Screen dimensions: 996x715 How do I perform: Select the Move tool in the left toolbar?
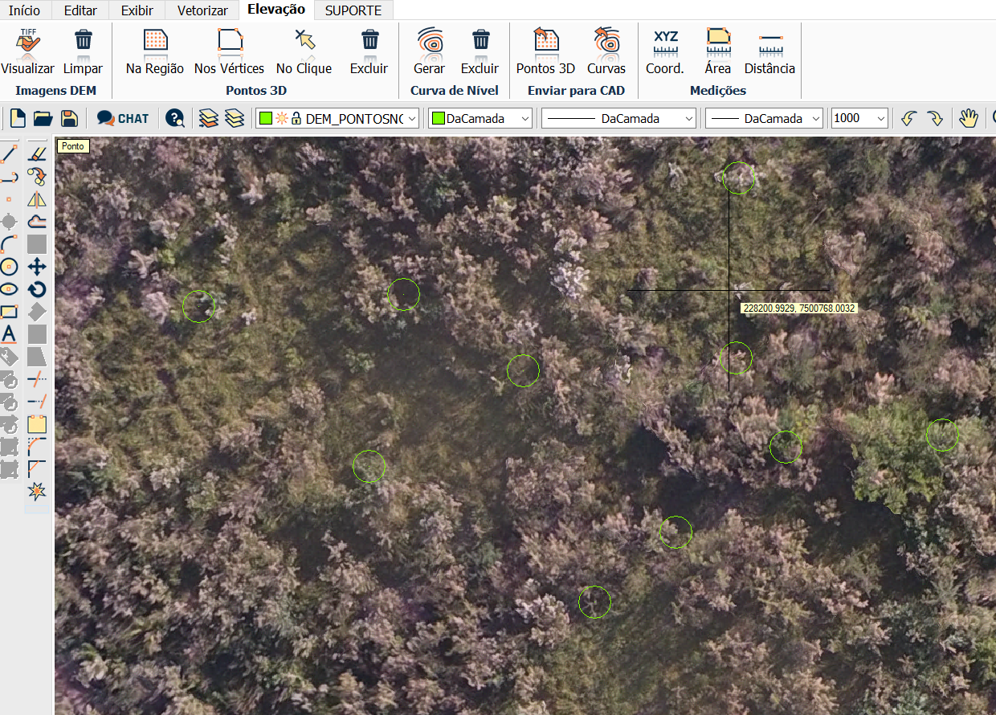click(x=37, y=267)
